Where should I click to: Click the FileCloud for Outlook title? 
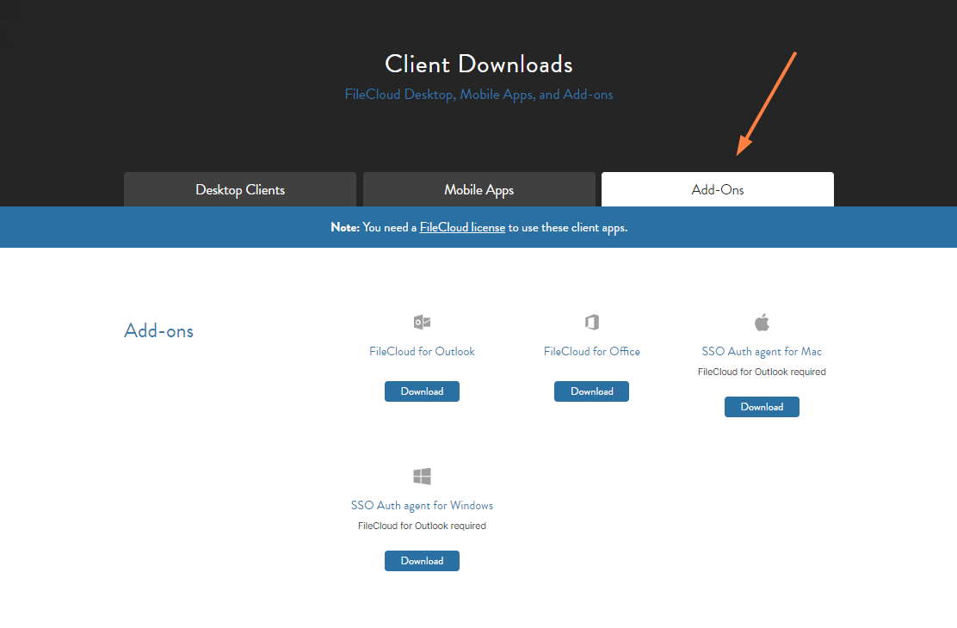tap(422, 351)
